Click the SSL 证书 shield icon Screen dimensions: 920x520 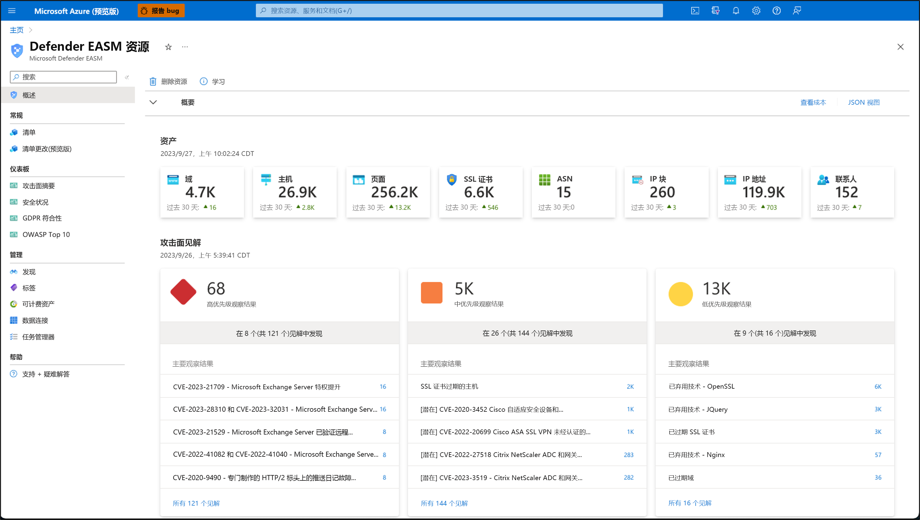452,179
